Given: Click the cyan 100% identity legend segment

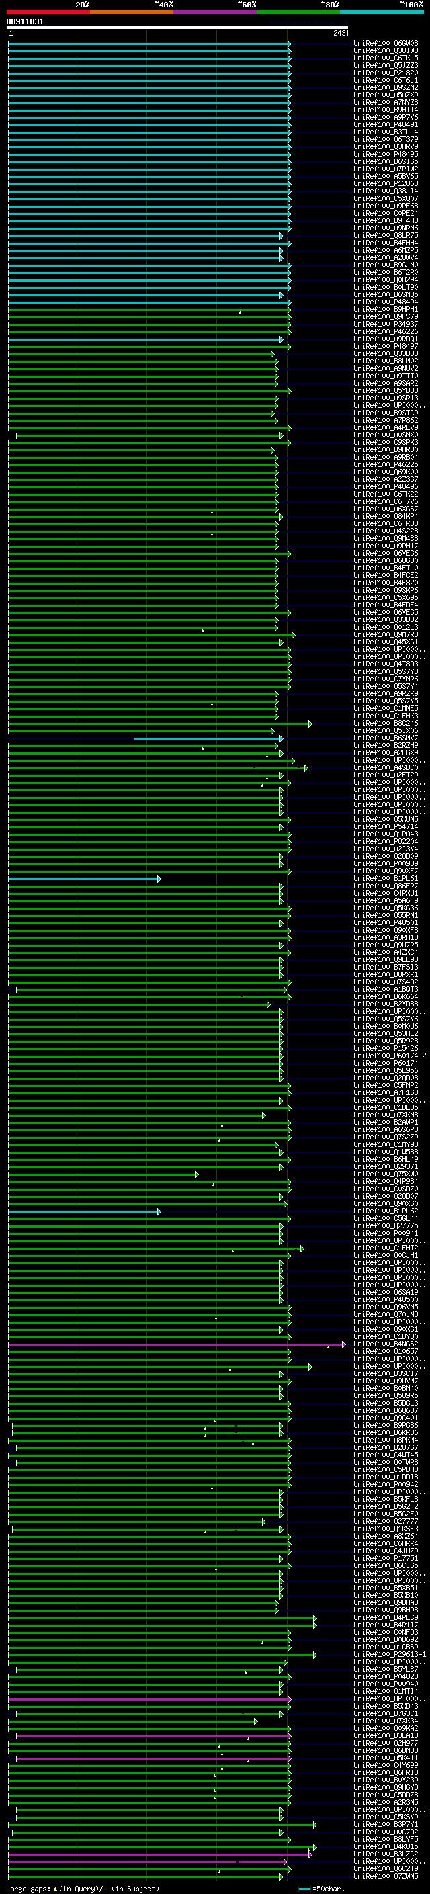Looking at the screenshot, I should point(382,12).
